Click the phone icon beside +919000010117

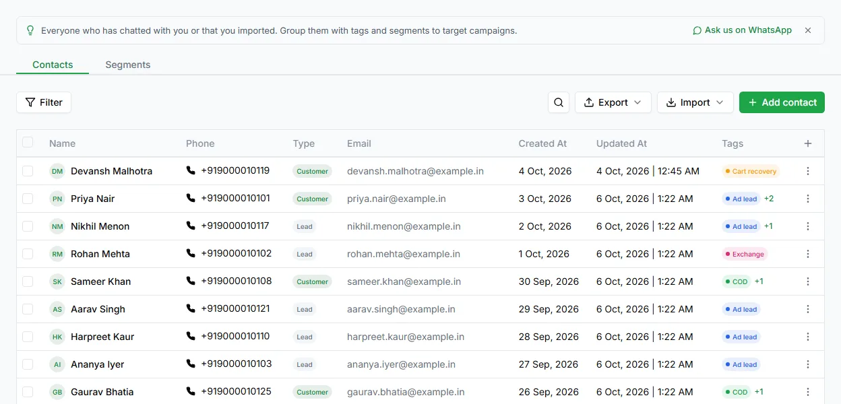[x=191, y=226]
